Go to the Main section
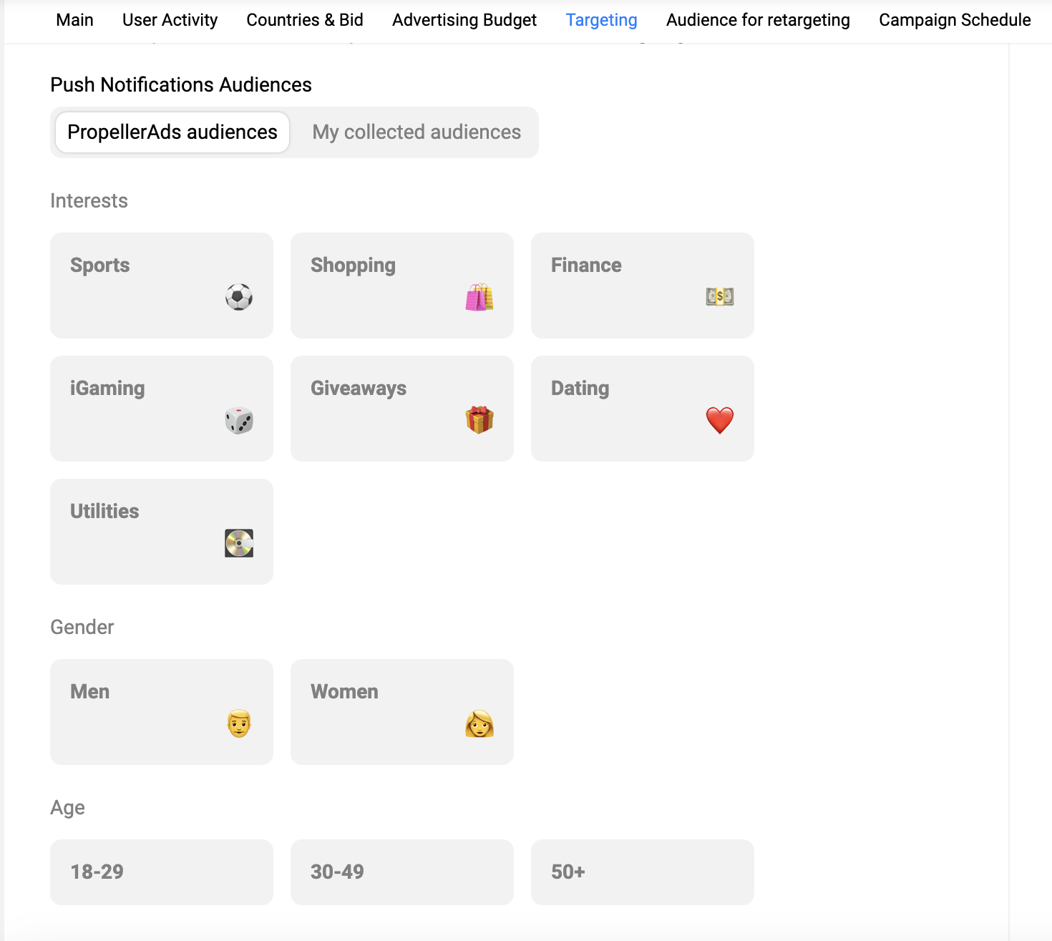The height and width of the screenshot is (941, 1052). [x=74, y=20]
